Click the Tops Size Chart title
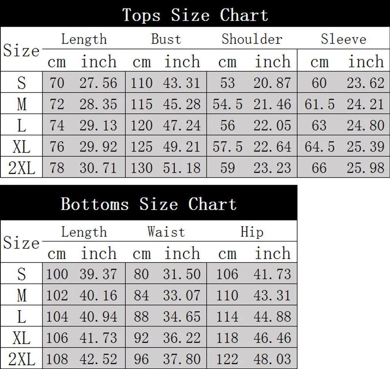Screen dimensions: 390x369 (195, 15)
